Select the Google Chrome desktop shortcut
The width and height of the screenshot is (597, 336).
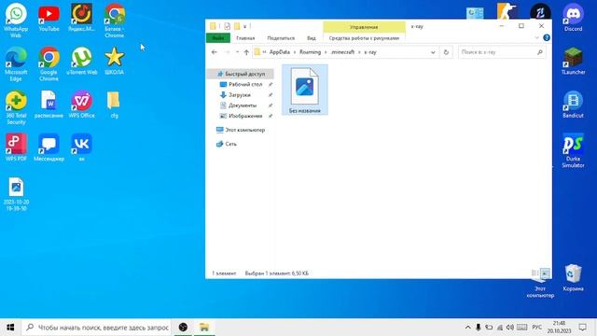(x=49, y=64)
